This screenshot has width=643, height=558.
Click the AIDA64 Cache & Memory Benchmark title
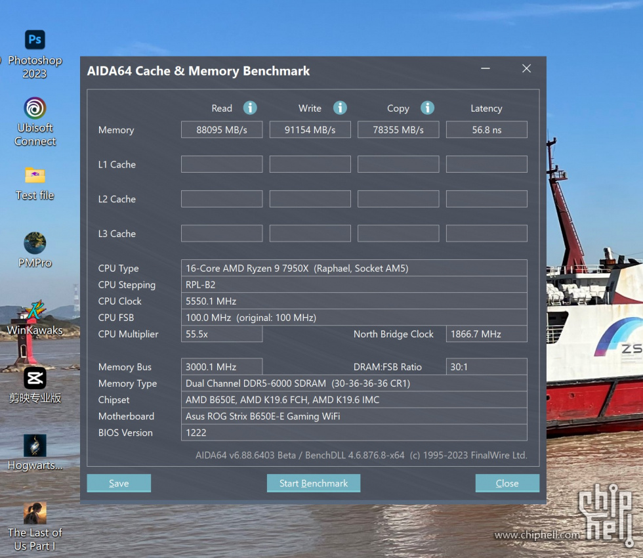pyautogui.click(x=198, y=71)
